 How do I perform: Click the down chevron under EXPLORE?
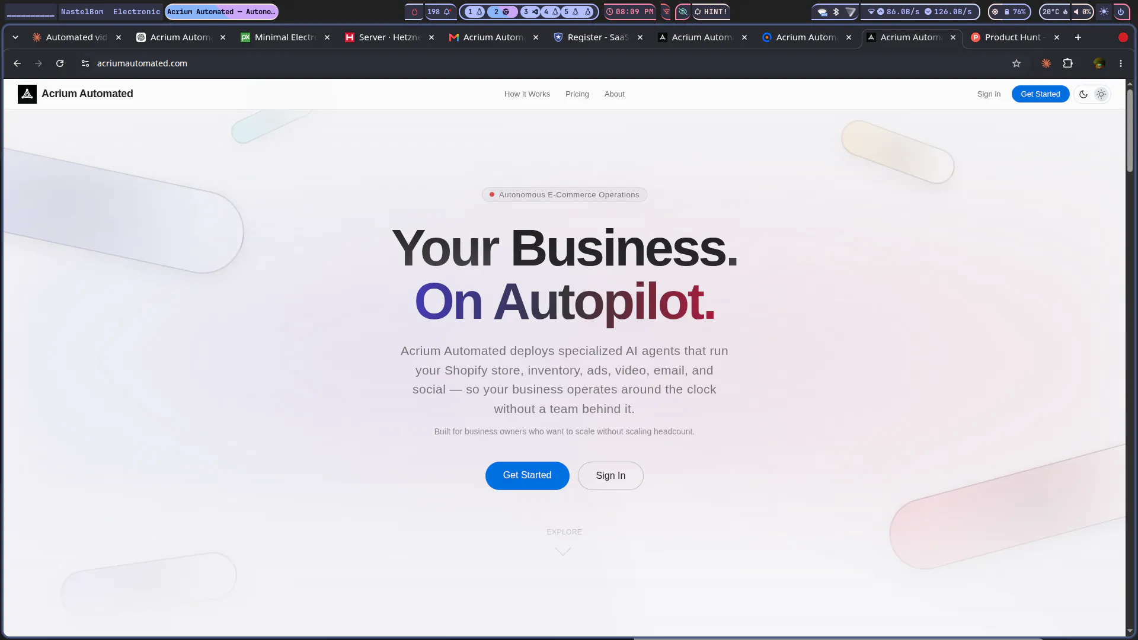pos(563,551)
